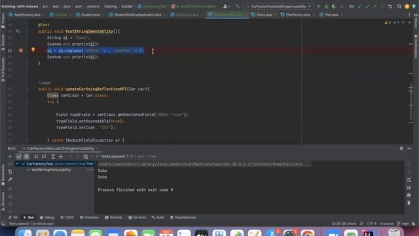Click the UTF-8 encoding status widget
The height and width of the screenshot is (236, 419).
371,224
